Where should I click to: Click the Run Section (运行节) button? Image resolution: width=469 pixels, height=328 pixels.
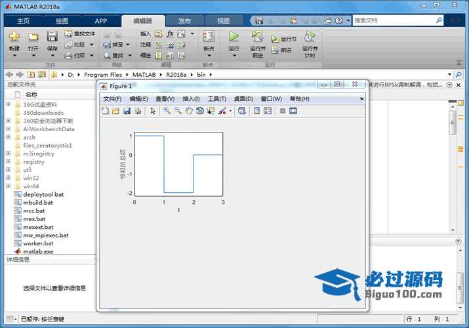[284, 39]
